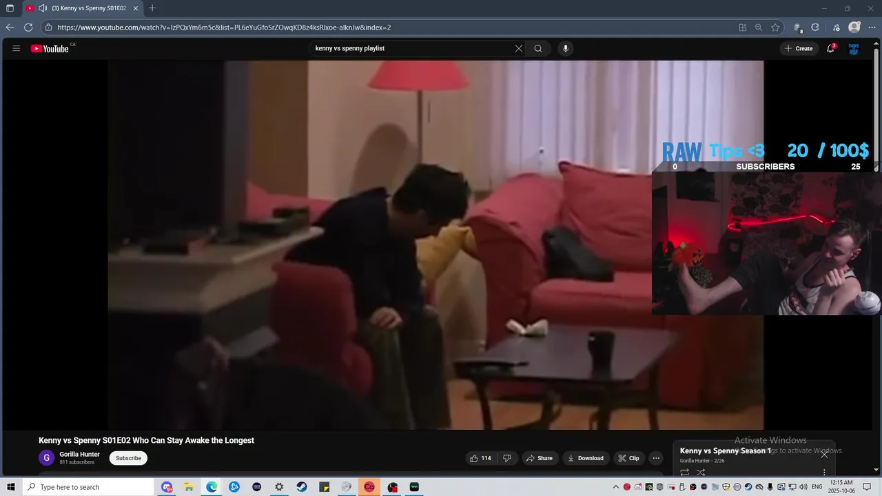Click the browser back arrow
The width and height of the screenshot is (882, 496).
point(10,28)
